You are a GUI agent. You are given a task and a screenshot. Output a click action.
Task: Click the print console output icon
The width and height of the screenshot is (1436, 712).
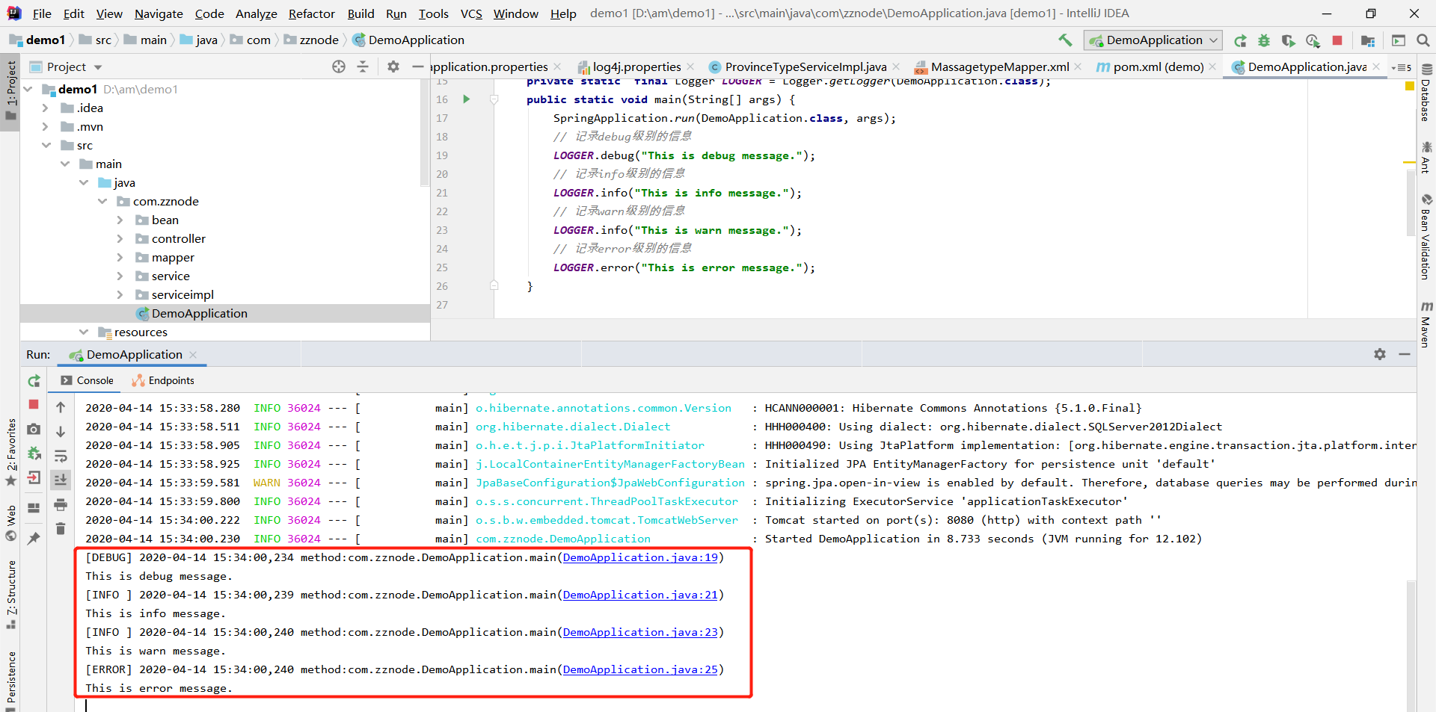tap(61, 505)
